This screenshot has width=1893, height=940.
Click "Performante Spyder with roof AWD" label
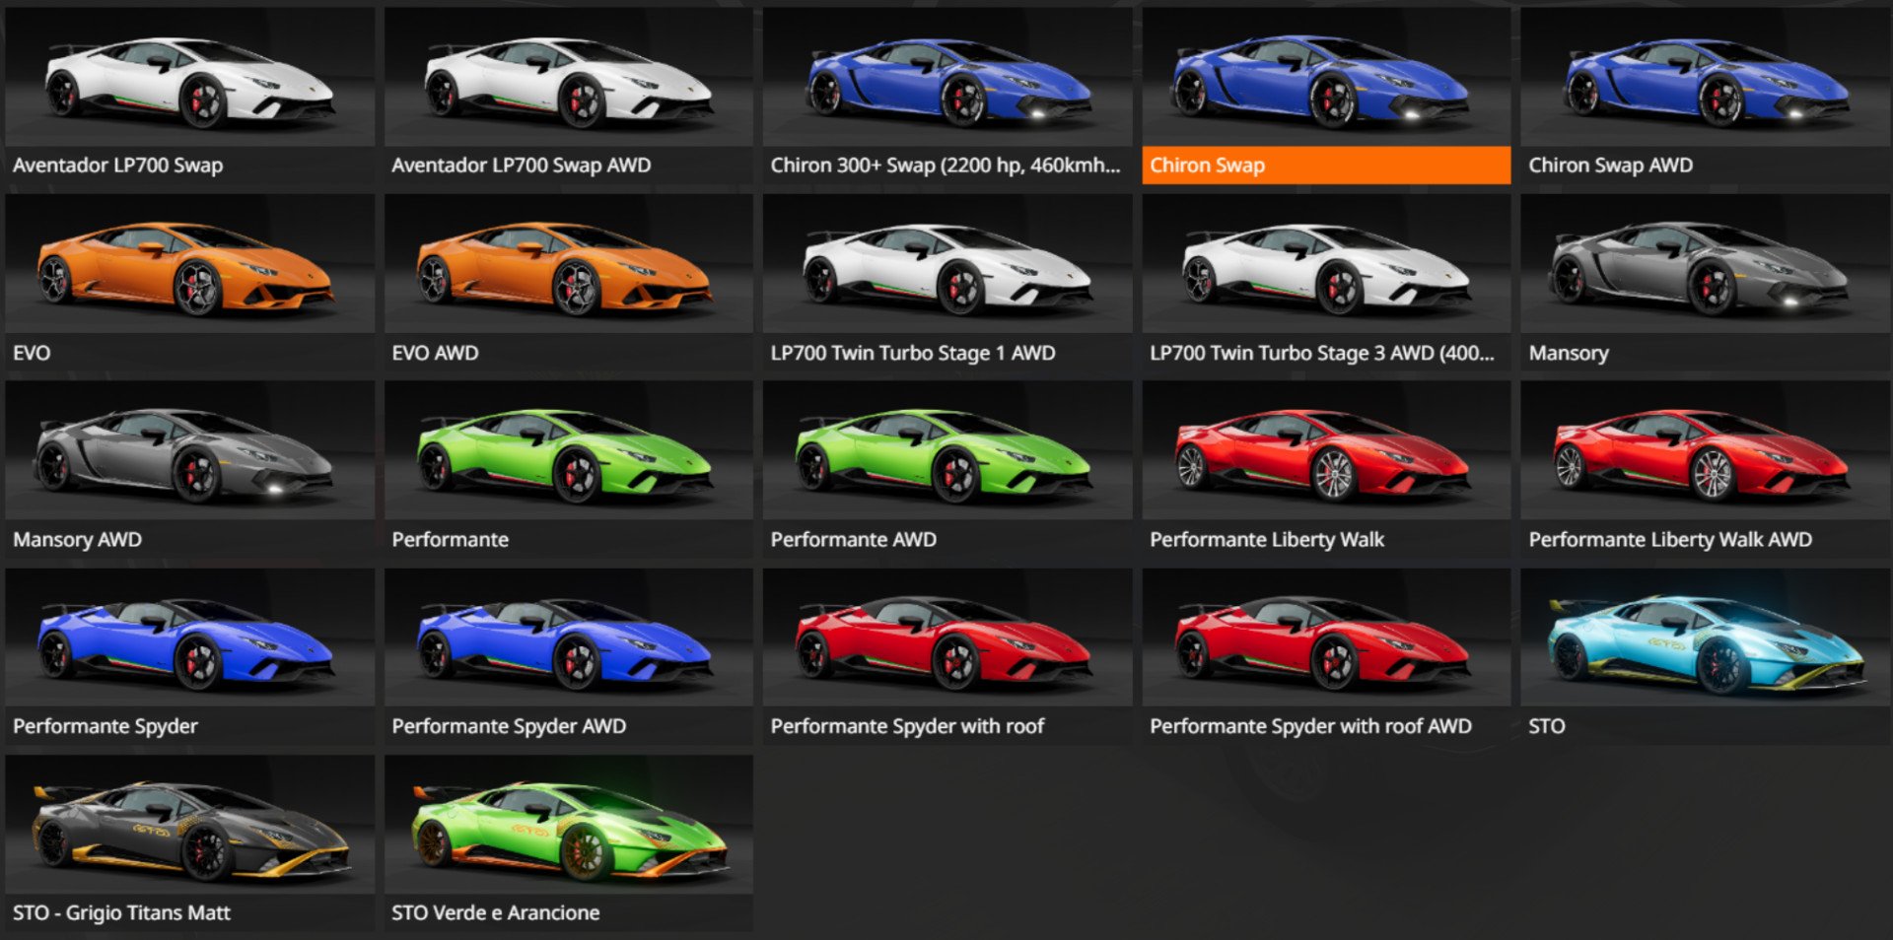[x=1310, y=726]
